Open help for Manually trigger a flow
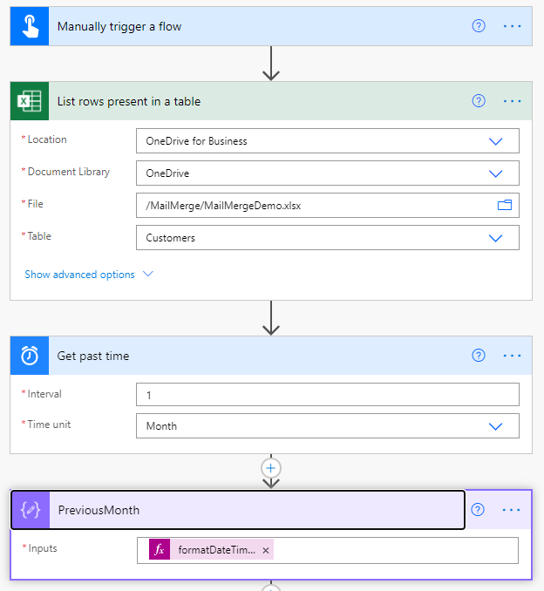Viewport: 544px width, 591px height. click(x=479, y=26)
